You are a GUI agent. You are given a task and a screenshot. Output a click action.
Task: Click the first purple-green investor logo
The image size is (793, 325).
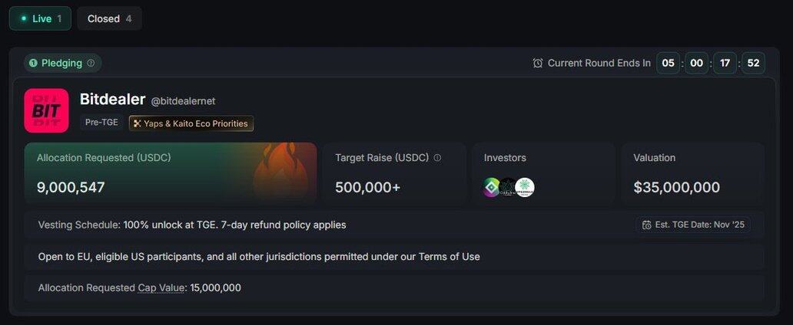492,187
